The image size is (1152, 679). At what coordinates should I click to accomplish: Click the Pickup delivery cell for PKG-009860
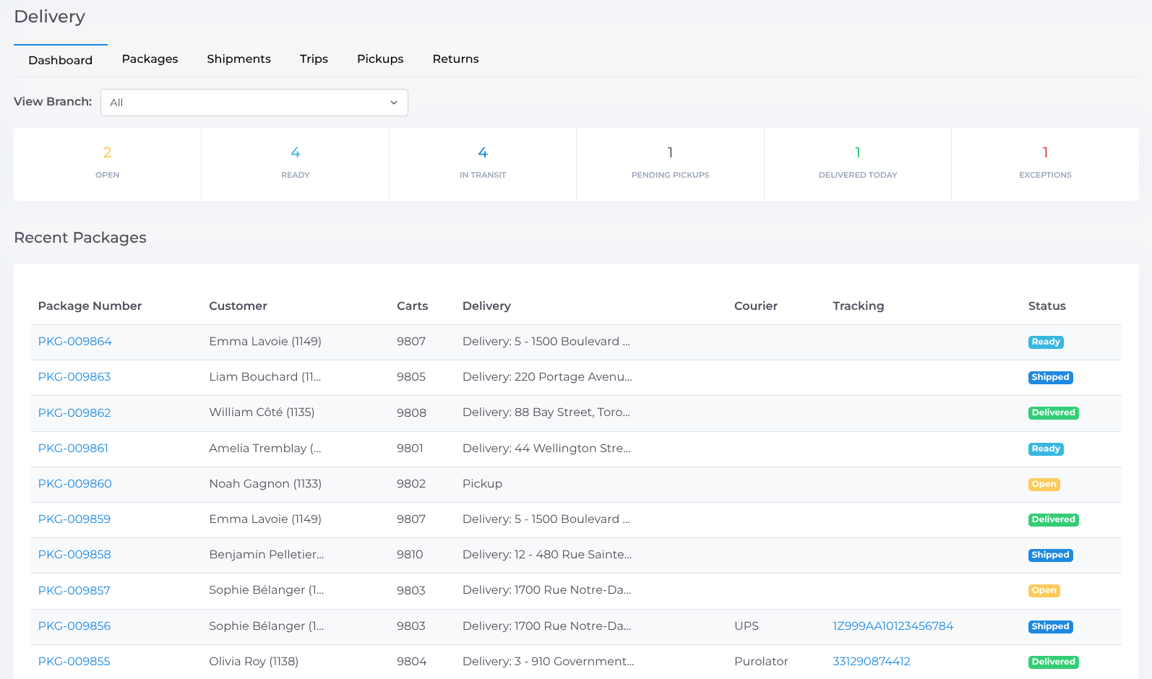click(482, 484)
